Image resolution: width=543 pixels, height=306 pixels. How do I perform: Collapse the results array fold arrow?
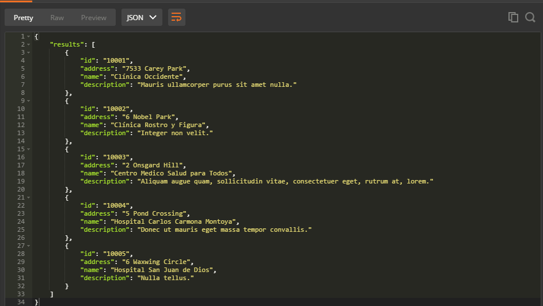[x=29, y=45]
